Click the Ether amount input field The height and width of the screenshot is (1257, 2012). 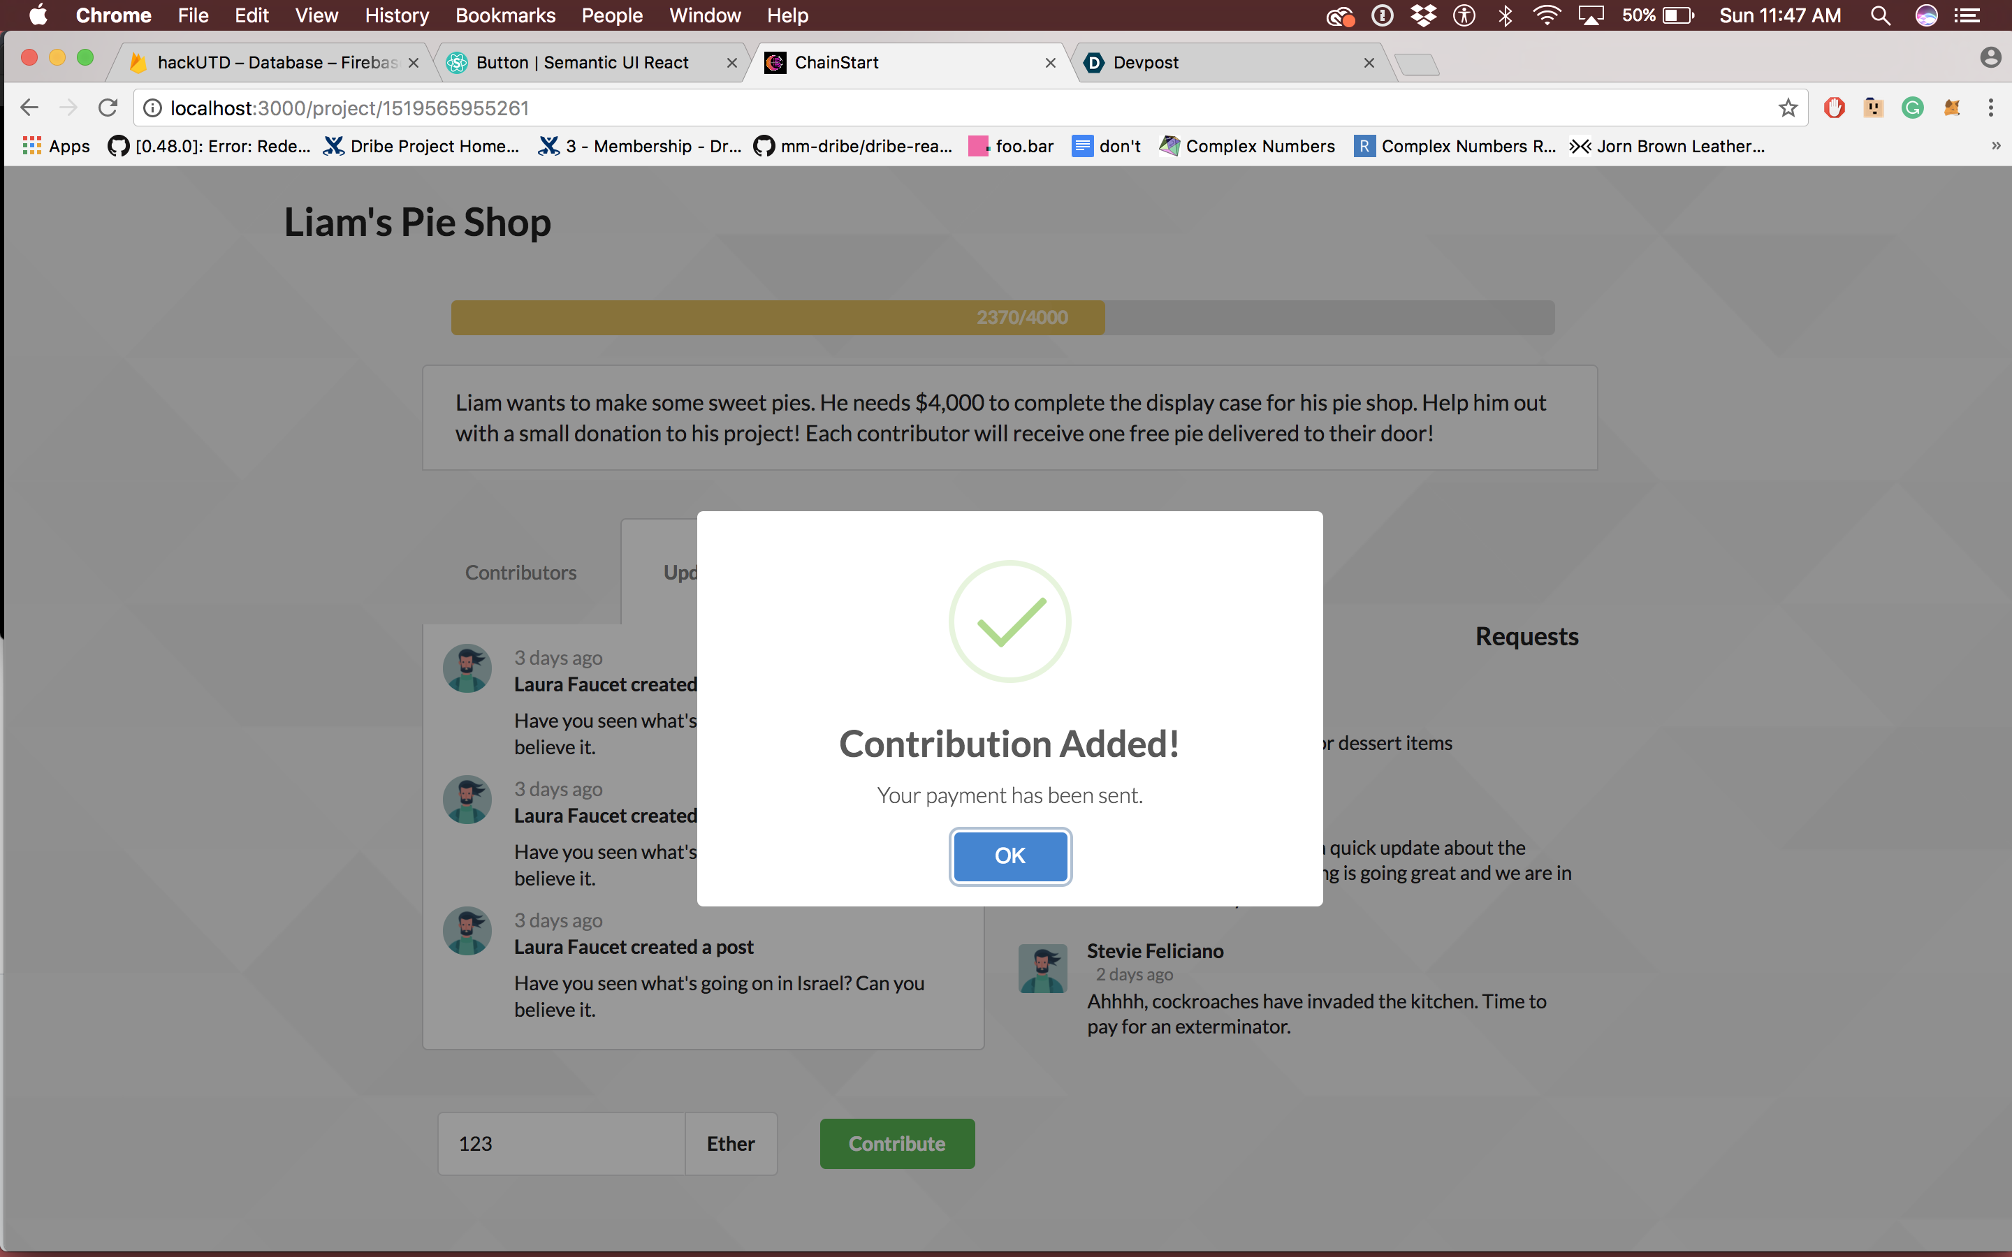(561, 1143)
